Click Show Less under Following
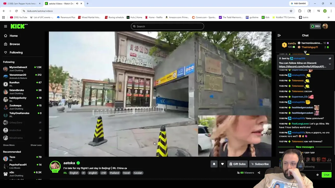The height and width of the screenshot is (188, 335). coord(36,145)
